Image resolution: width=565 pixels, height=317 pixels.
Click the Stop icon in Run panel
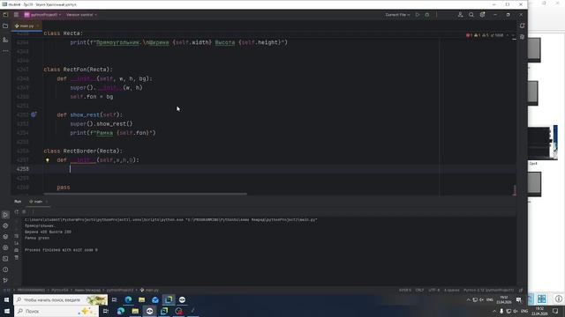(24, 211)
